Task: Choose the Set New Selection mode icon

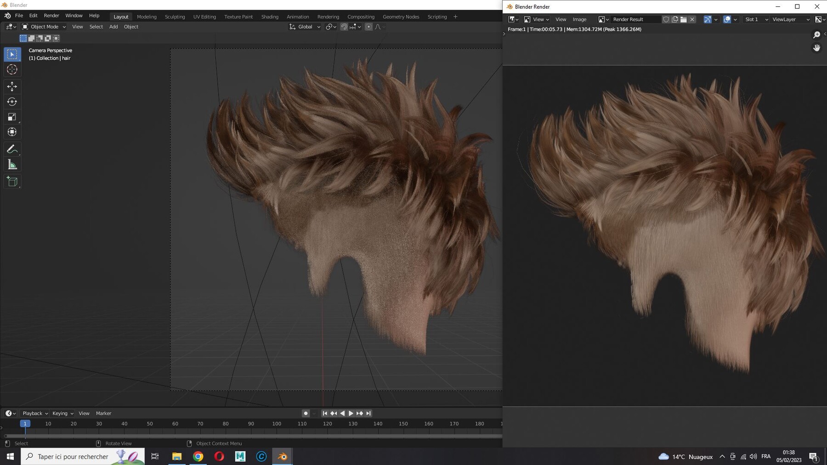Action: (x=23, y=38)
